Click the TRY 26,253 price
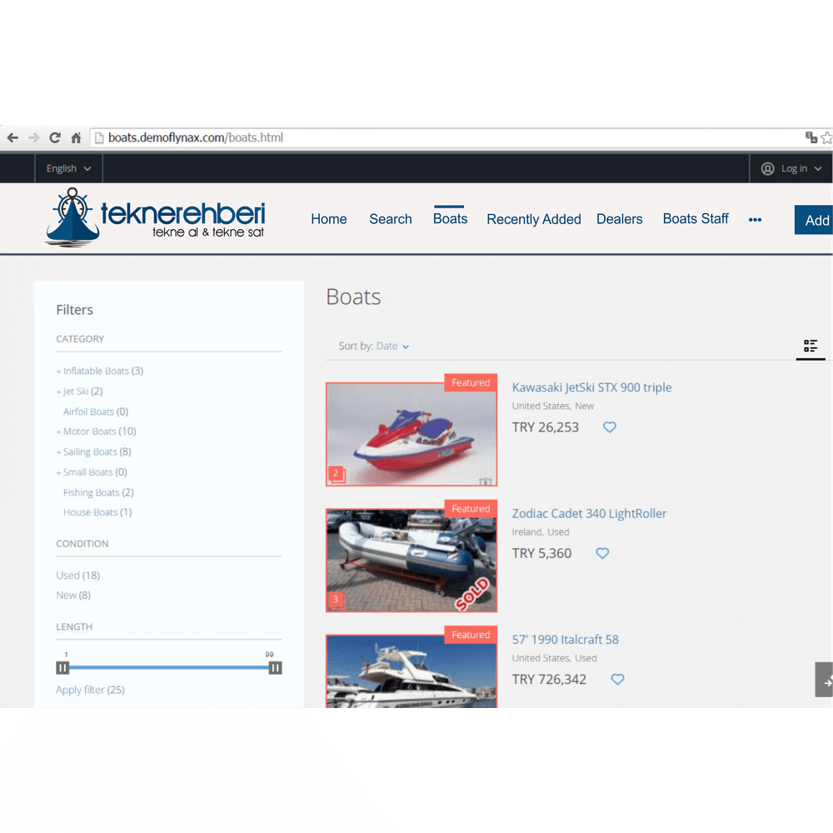The image size is (833, 833). (x=545, y=427)
